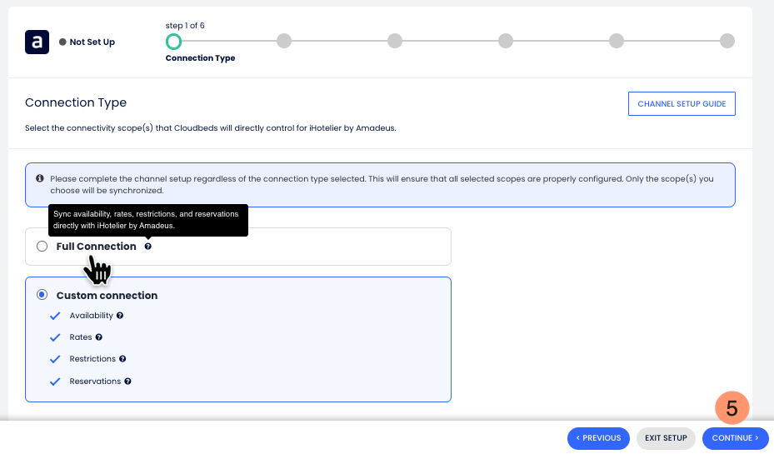
Task: Select the Full Connection radio button
Action: (x=42, y=247)
